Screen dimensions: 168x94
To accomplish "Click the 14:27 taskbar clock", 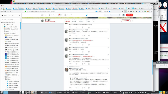I will (153, 92).
